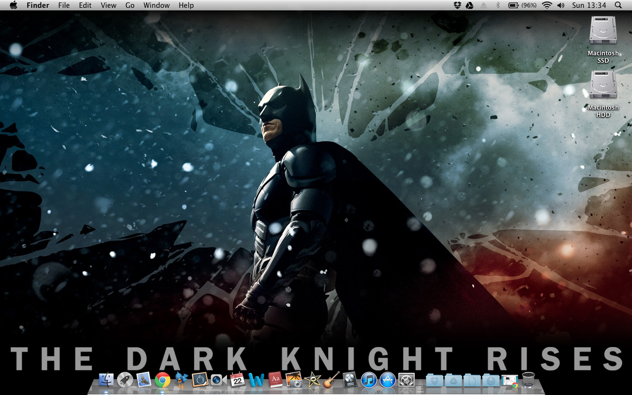Open Mail stamp icon in the Dock
Image resolution: width=632 pixels, height=395 pixels.
pos(144,380)
